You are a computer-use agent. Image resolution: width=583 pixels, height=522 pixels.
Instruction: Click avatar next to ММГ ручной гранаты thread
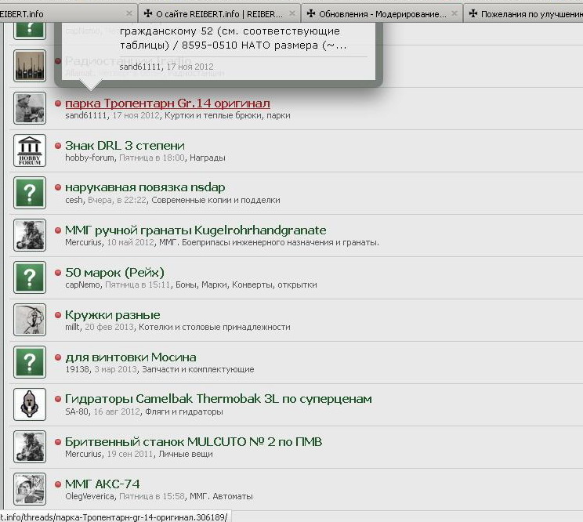(x=30, y=235)
